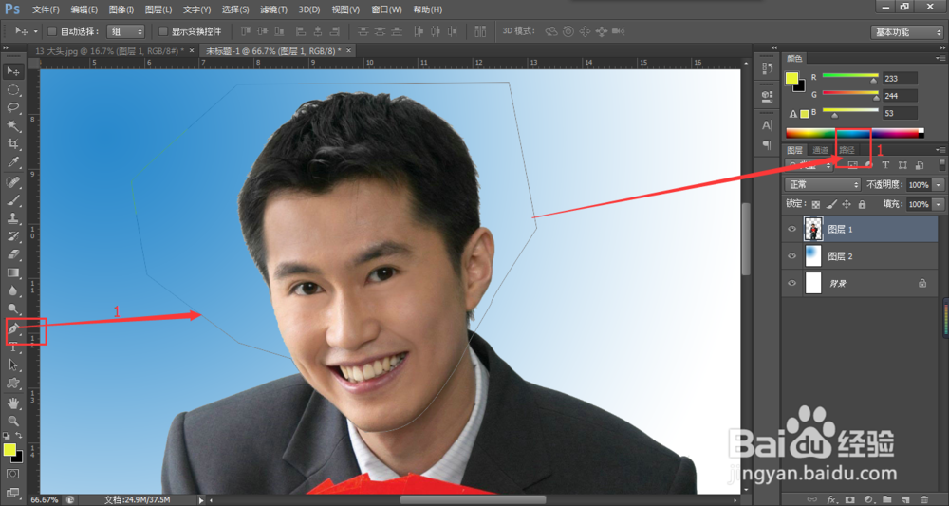This screenshot has height=506, width=949.
Task: Close the 未标题-1 document tab
Action: 349,50
